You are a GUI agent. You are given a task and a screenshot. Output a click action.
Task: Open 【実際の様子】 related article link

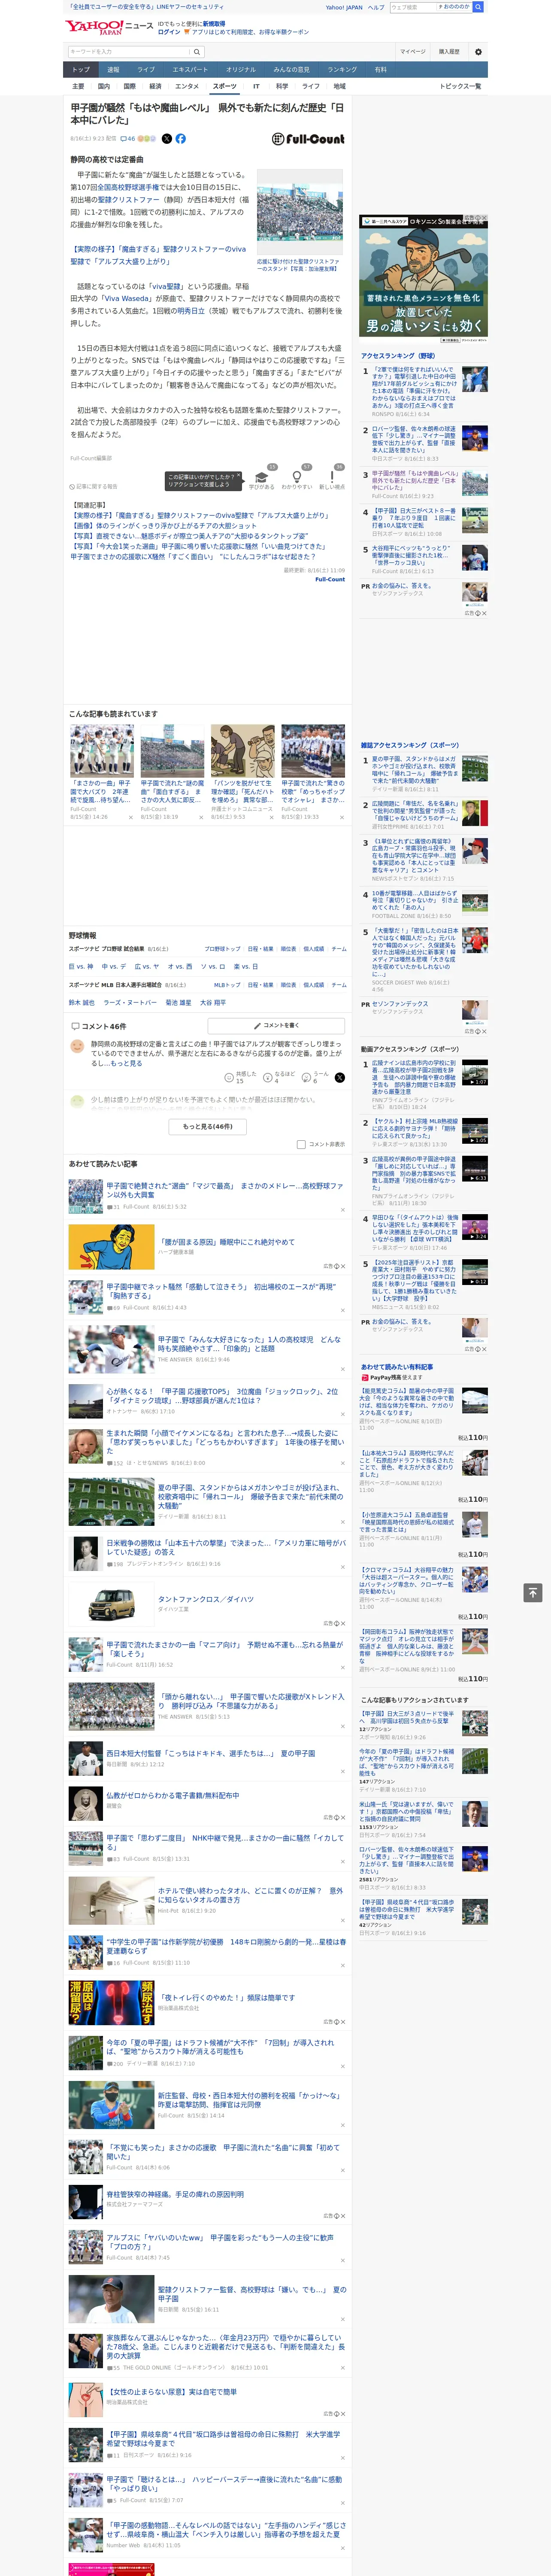158,255
